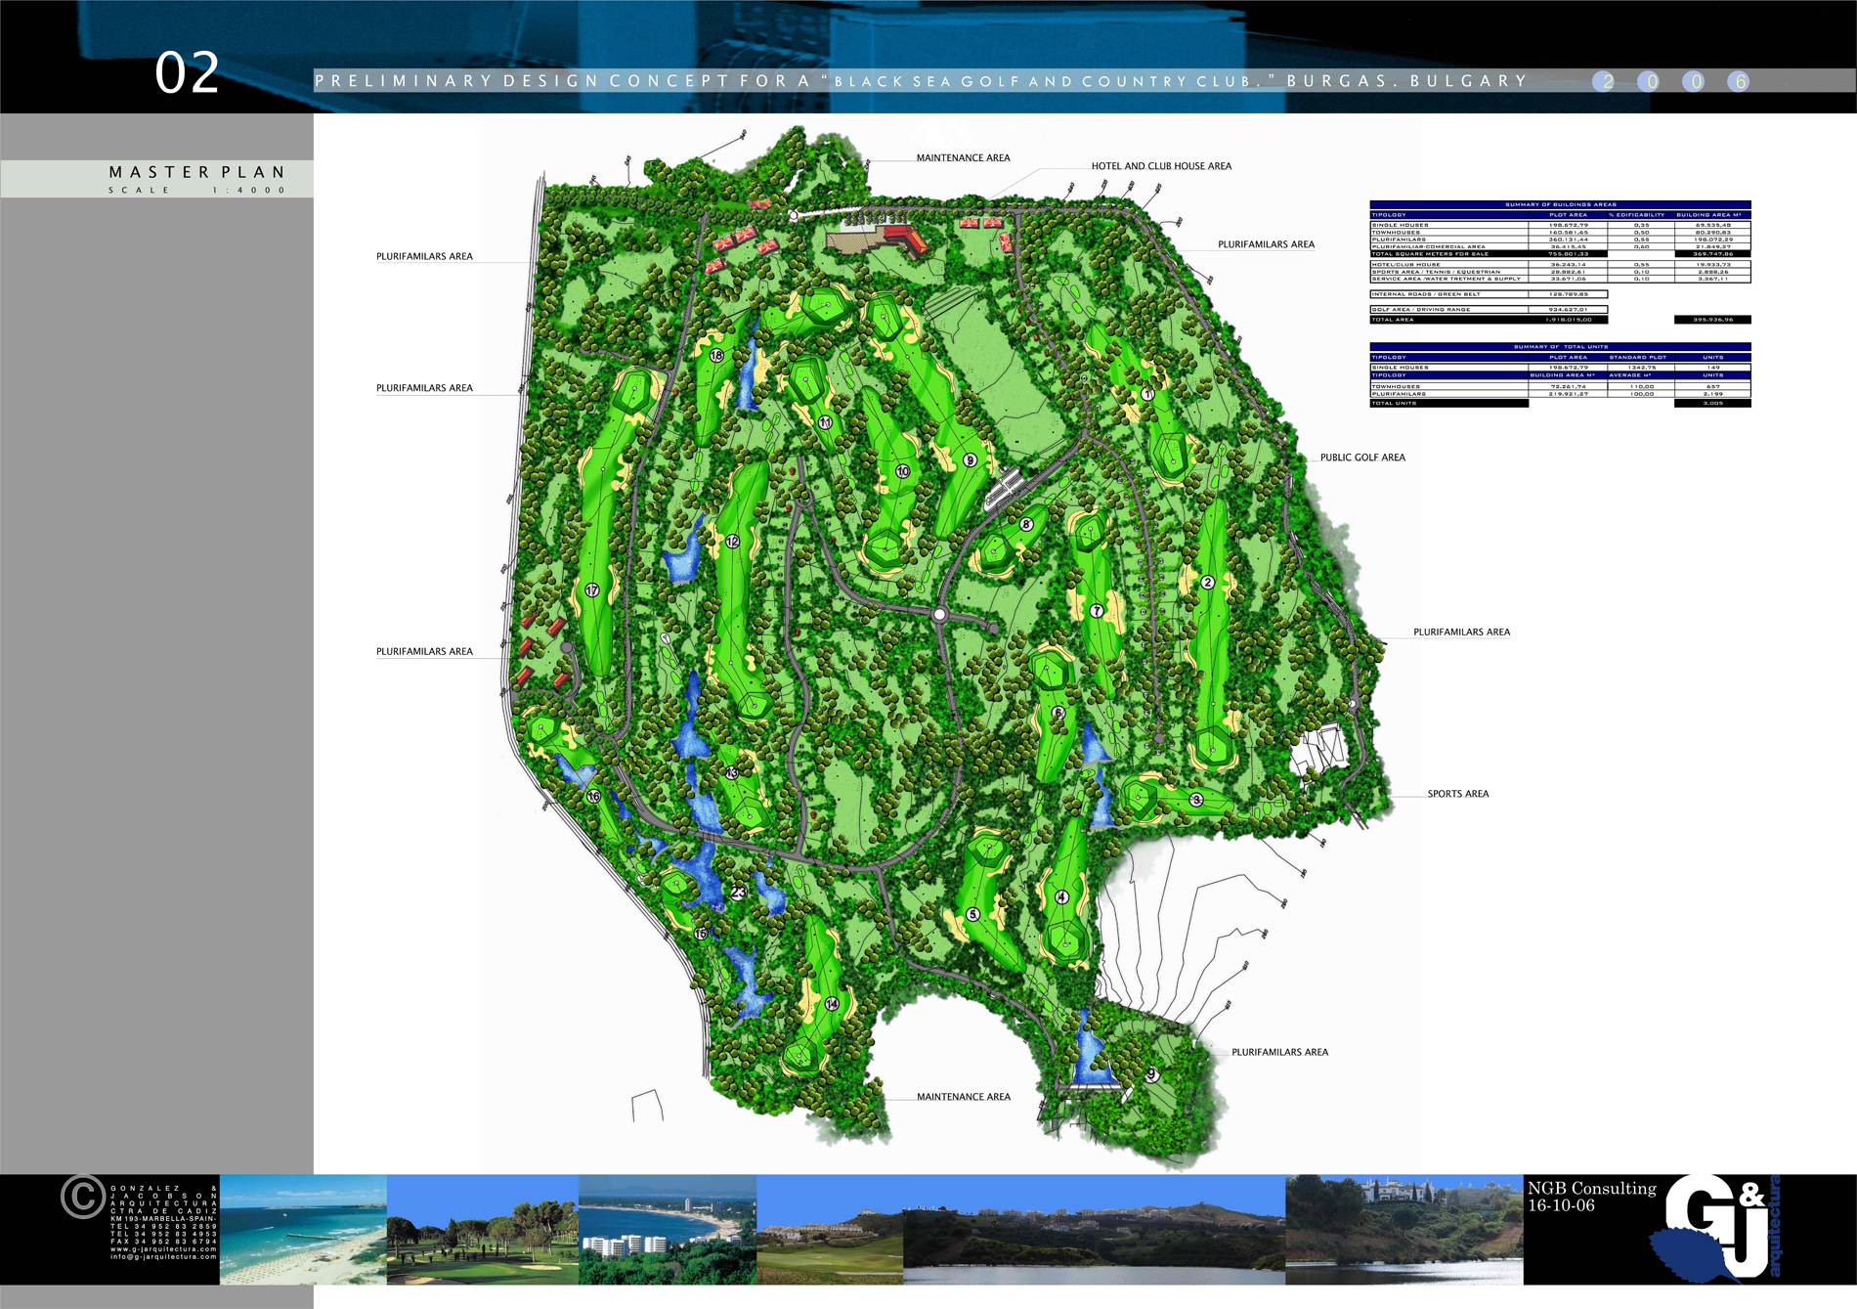Click the circled hole 12 marker
This screenshot has height=1309, width=1857.
click(732, 542)
